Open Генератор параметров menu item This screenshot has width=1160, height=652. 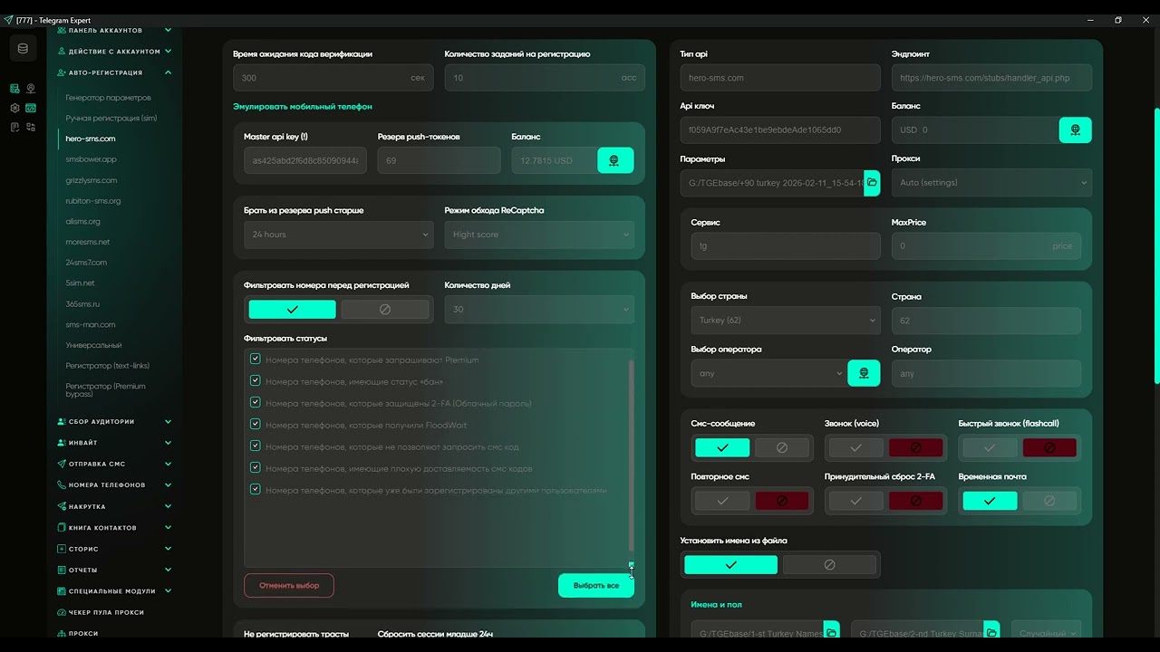108,98
